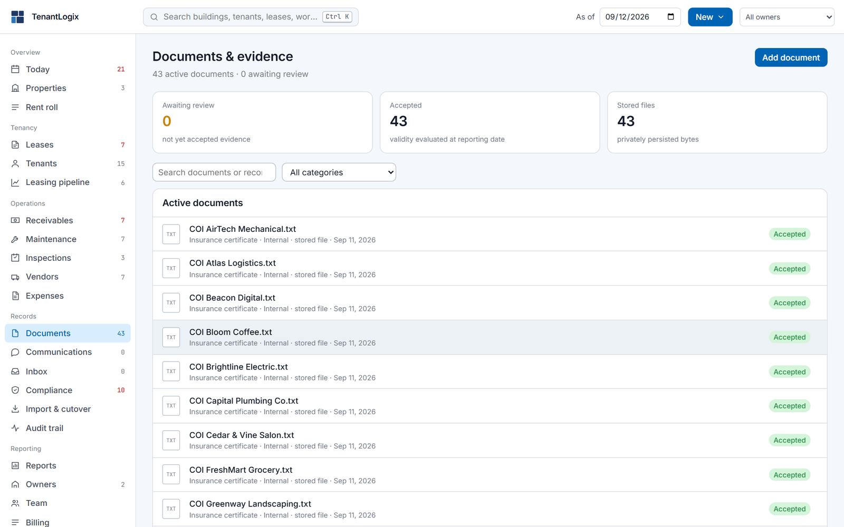Click the Active documents heading
This screenshot has height=527, width=844.
click(x=203, y=203)
